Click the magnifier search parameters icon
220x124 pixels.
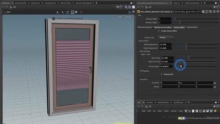210,12
